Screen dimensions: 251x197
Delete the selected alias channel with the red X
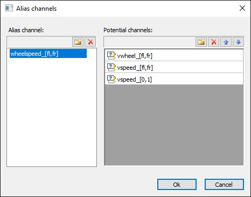[x=90, y=42]
